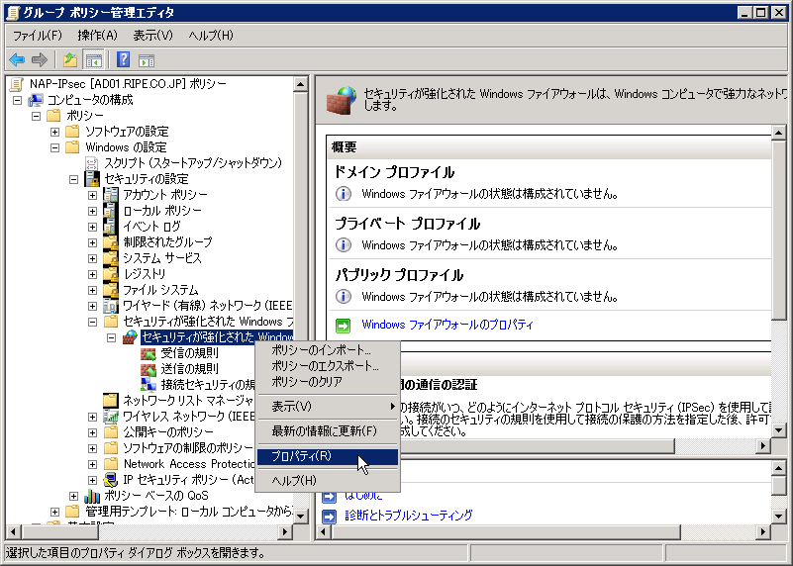Click the info icon under パブリック プロファイル
This screenshot has height=566, width=793.
tap(344, 296)
